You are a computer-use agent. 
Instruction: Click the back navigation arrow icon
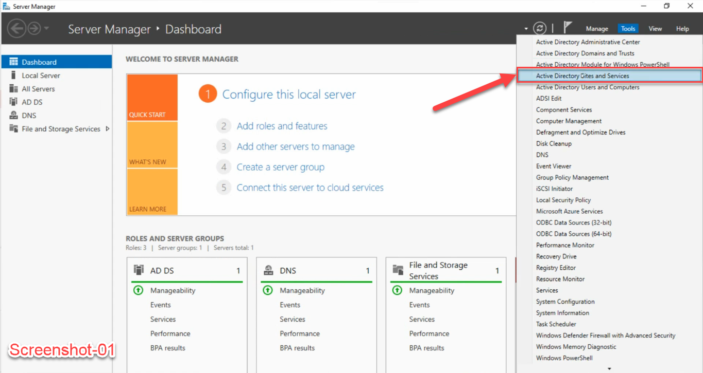click(x=16, y=28)
